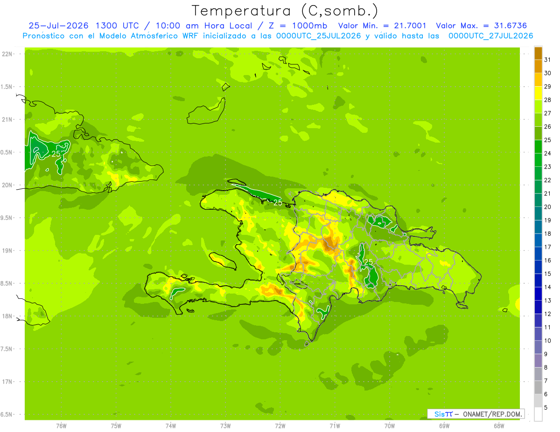Click the color bar segment between 17 and 18
This screenshot has width=560, height=432.
coord(538,240)
